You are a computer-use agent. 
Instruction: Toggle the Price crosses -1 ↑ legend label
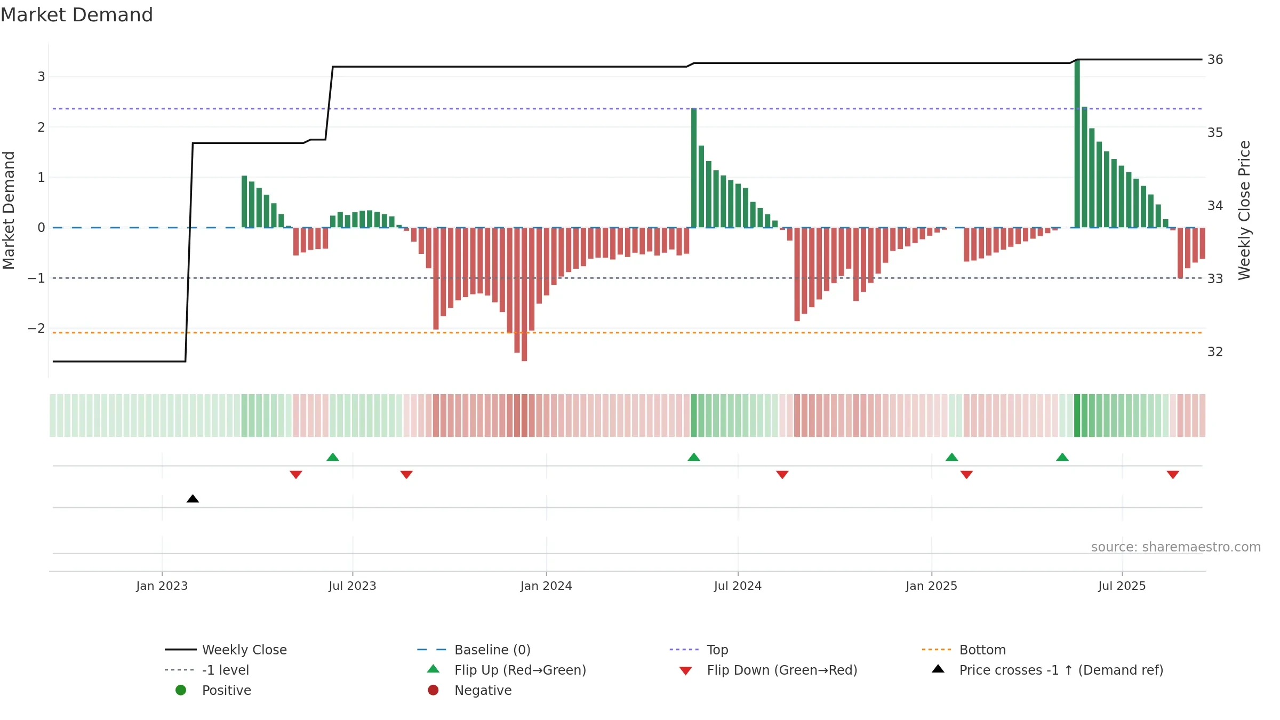1061,670
